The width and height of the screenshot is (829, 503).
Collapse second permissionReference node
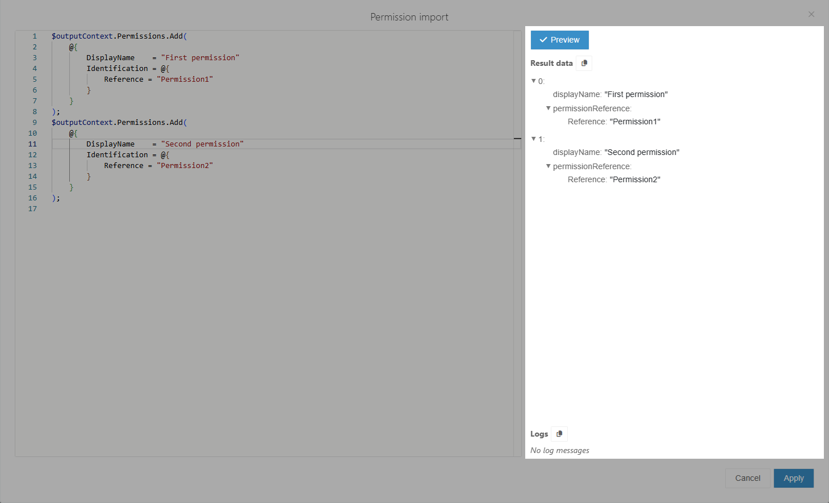[549, 166]
